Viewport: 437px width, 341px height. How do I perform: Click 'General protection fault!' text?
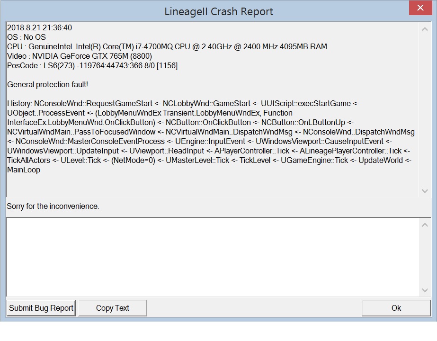click(48, 84)
